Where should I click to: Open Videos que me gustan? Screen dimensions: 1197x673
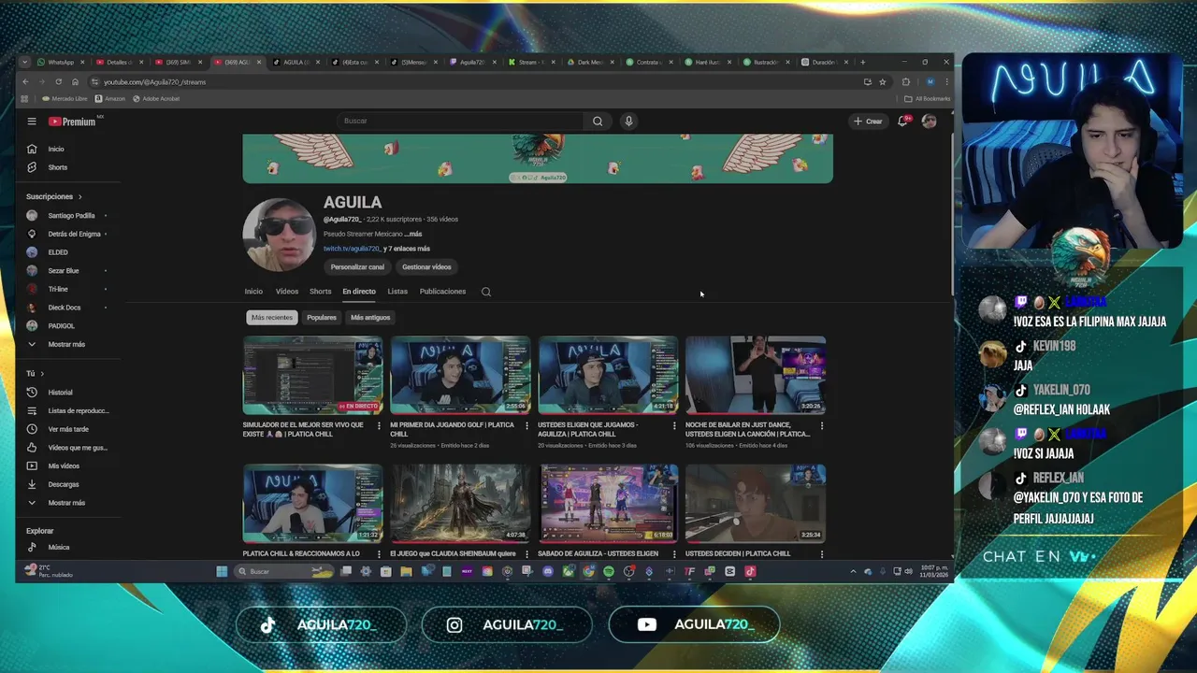tap(67, 448)
